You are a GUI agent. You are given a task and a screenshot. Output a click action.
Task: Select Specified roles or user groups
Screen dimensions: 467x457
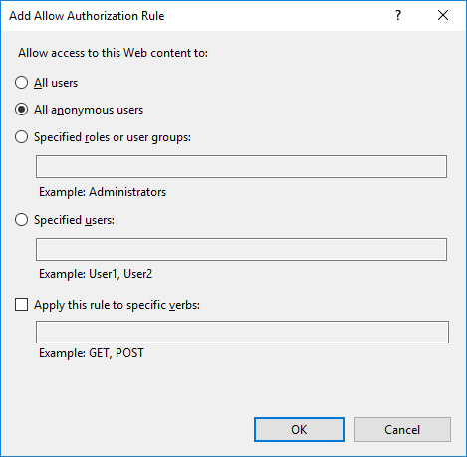pyautogui.click(x=21, y=137)
